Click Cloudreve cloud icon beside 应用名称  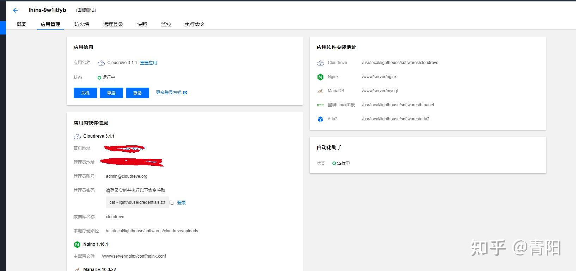pos(101,63)
